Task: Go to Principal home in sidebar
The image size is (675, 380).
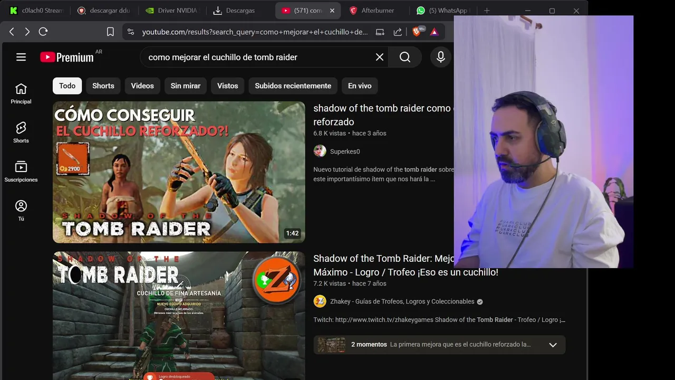Action: pyautogui.click(x=21, y=93)
